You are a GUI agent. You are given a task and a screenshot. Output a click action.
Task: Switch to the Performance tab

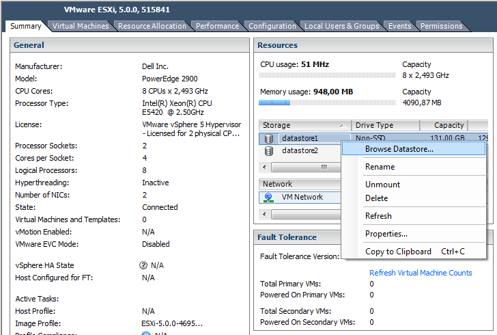[217, 26]
